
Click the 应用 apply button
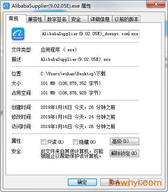[147, 182]
